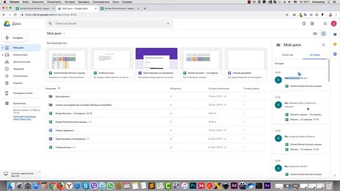Select the База данных folder row
Viewport: 340px width, 191px height.
click(x=156, y=97)
